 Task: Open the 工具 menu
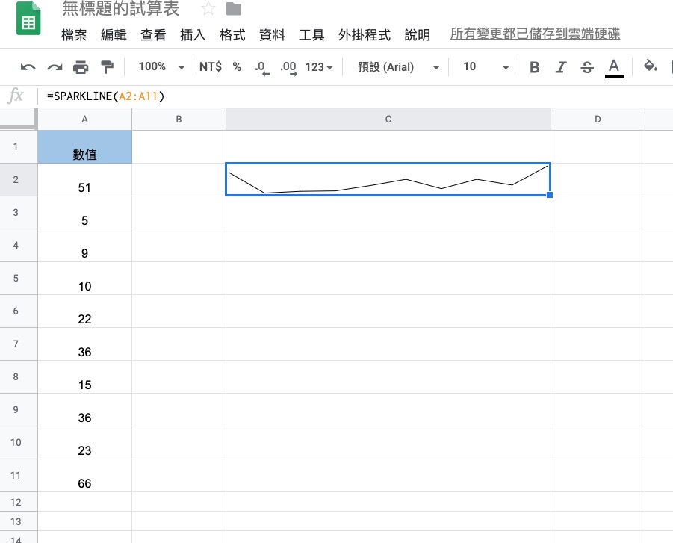point(311,35)
